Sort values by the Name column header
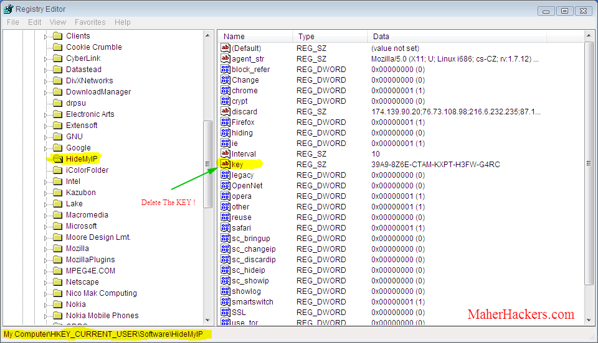 pyautogui.click(x=255, y=37)
